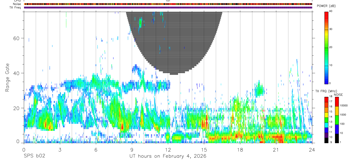
Task: Click the green segment of the TX FRQ colour bar
Action: [x=326, y=120]
